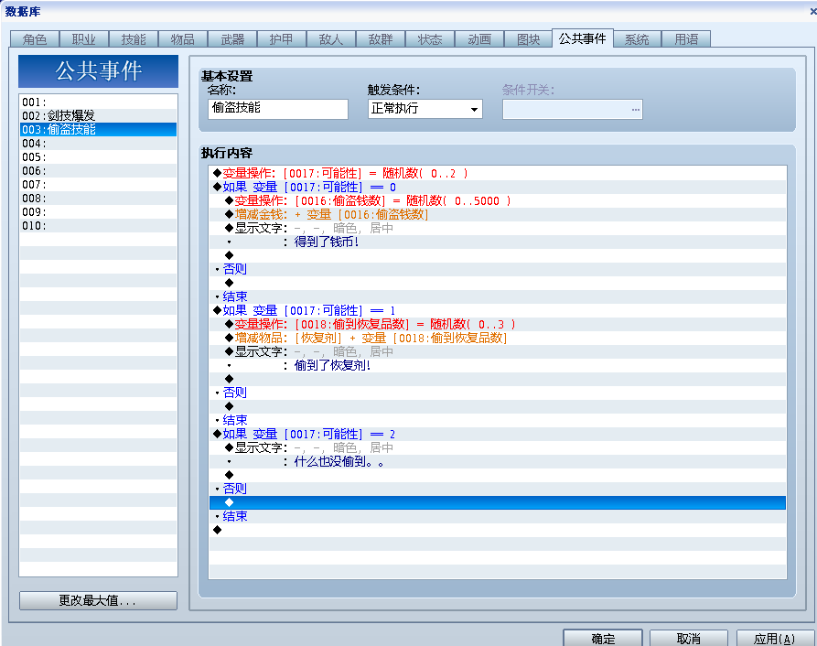Open the 用语 tab
The image size is (817, 646).
point(686,39)
